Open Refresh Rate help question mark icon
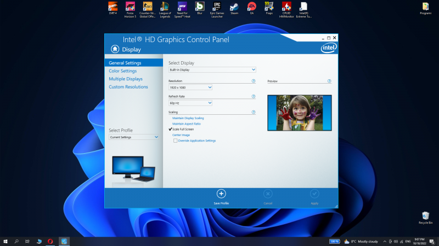This screenshot has height=246, width=439. point(254,96)
